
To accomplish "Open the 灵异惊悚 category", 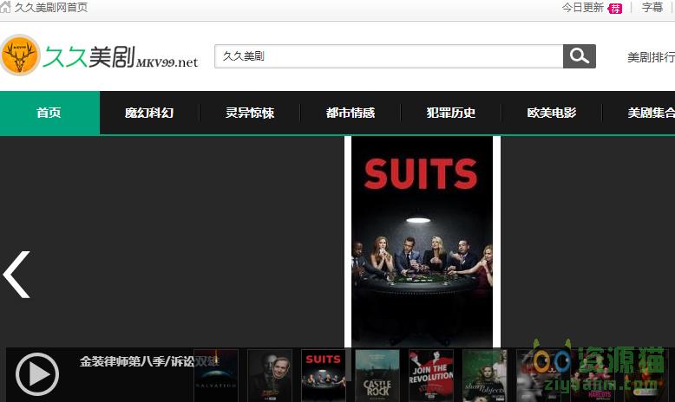I will pos(250,113).
